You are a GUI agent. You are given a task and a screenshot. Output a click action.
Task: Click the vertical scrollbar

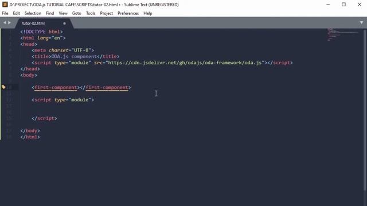pyautogui.click(x=365, y=110)
